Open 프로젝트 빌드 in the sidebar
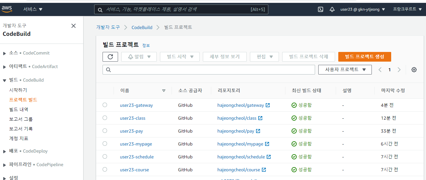The image size is (426, 180). tap(23, 100)
